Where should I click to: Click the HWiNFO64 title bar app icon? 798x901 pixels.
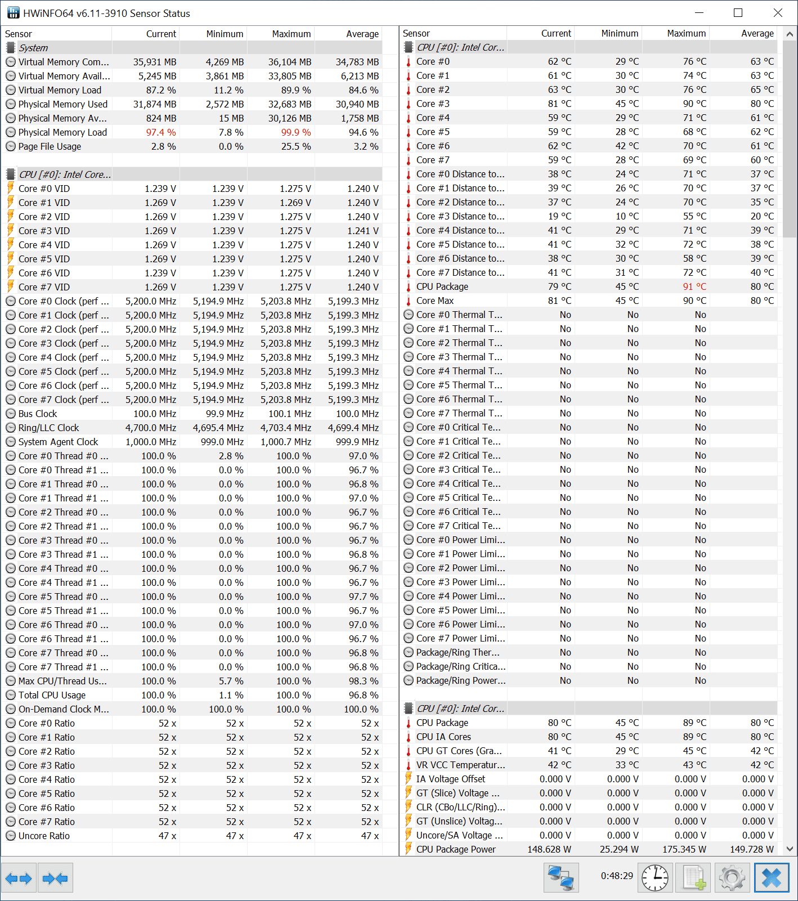point(13,13)
